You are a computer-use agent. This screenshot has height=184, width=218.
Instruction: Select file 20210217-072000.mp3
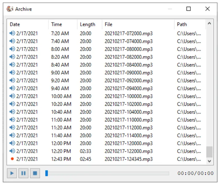[x=129, y=33]
